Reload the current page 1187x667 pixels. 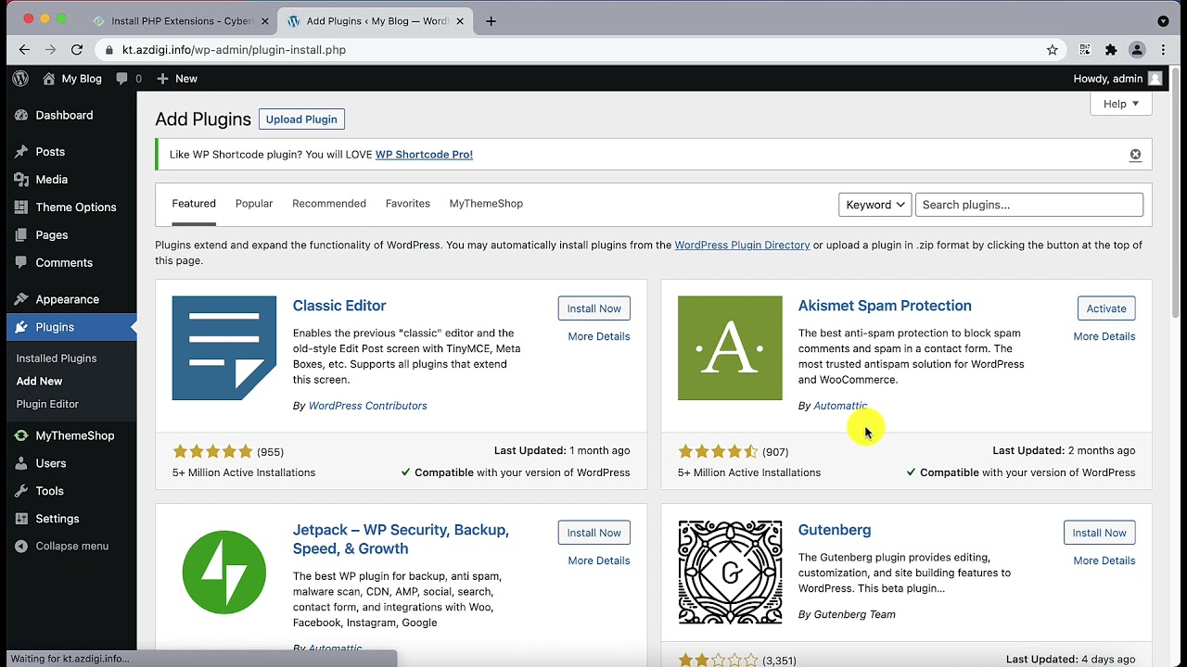(77, 50)
